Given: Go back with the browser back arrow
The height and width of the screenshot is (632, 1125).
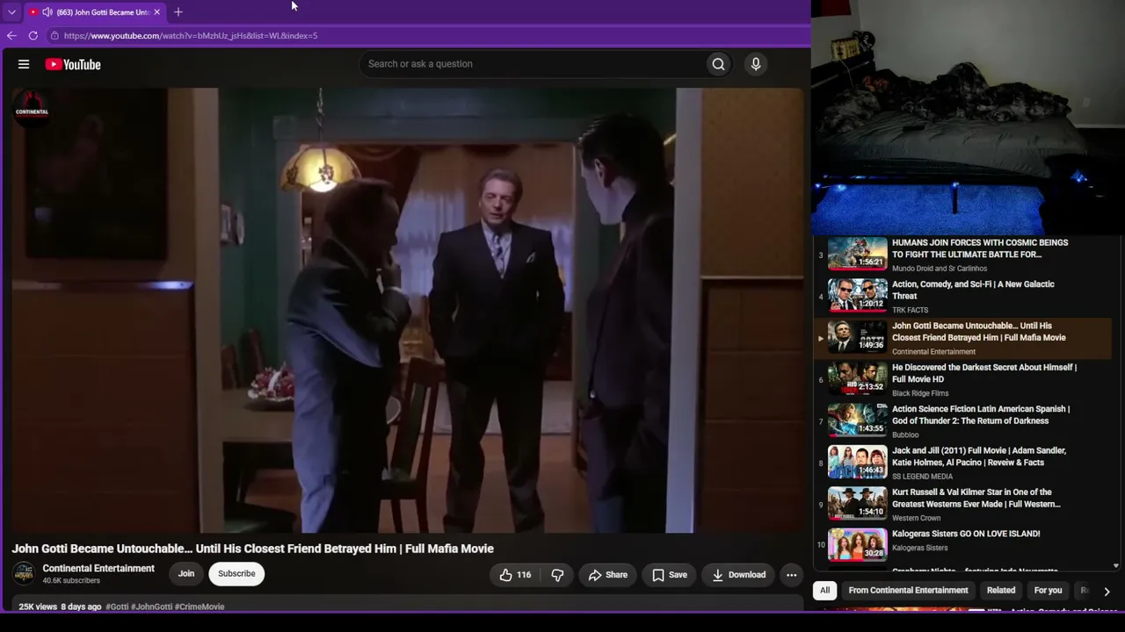Looking at the screenshot, I should pos(11,36).
